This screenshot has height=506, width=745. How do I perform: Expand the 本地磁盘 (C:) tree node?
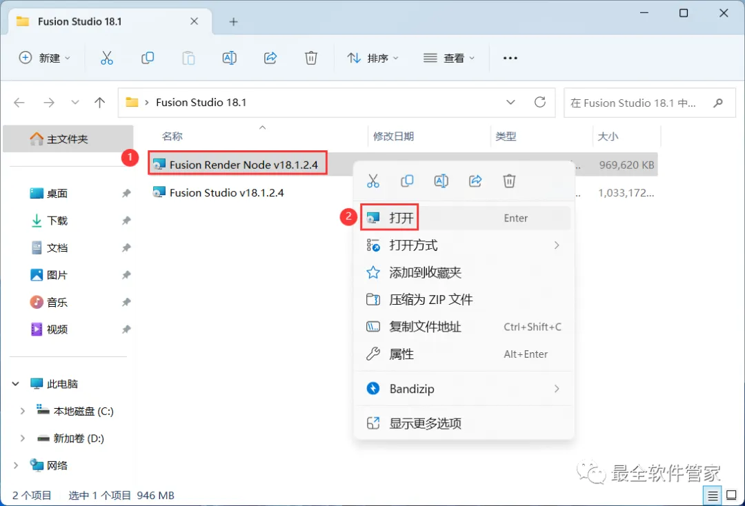click(x=22, y=411)
